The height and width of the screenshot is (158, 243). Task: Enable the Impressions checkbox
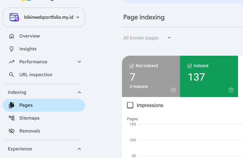pos(130,105)
